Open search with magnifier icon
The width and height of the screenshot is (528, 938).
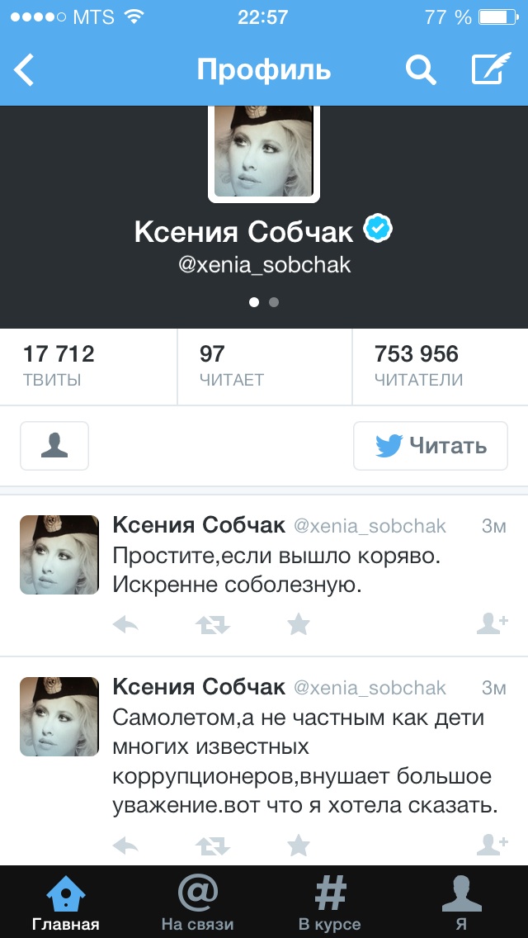coord(421,70)
